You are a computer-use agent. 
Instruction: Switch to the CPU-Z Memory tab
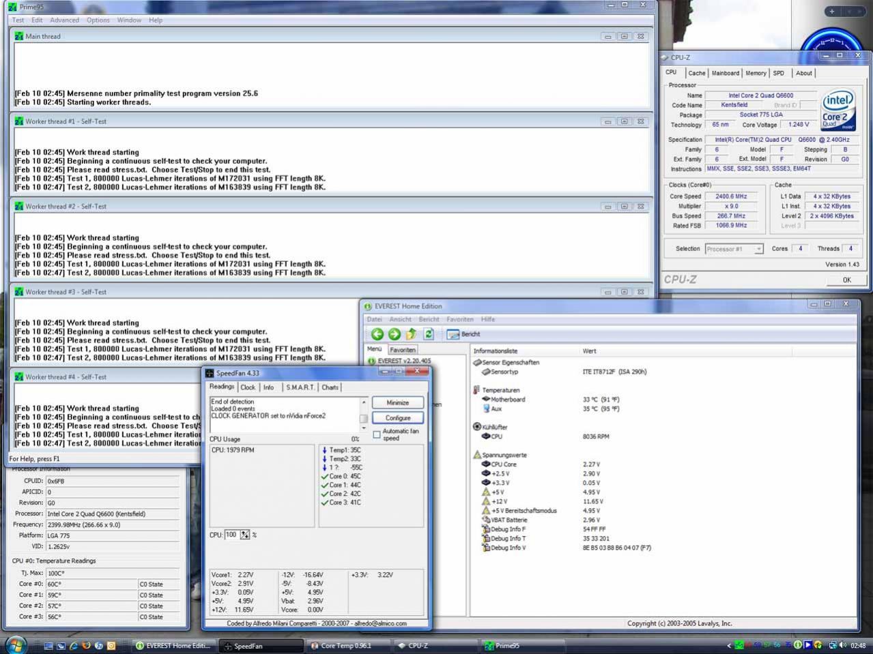tap(756, 73)
